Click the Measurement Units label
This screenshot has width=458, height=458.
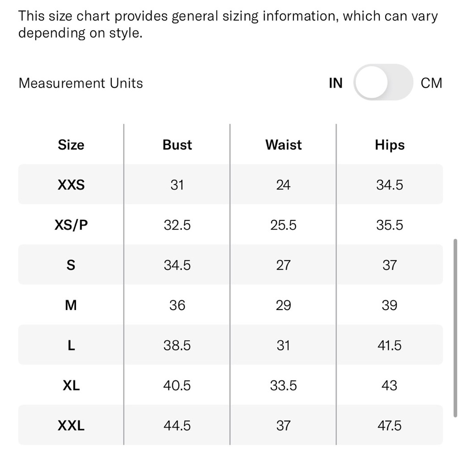(x=81, y=83)
